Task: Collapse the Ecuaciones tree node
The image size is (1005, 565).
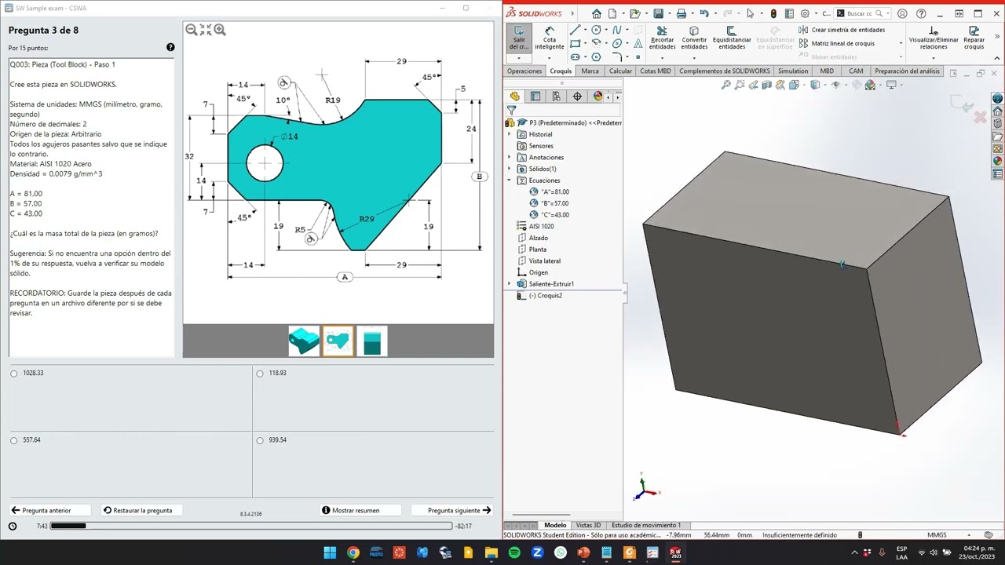Action: click(x=509, y=180)
